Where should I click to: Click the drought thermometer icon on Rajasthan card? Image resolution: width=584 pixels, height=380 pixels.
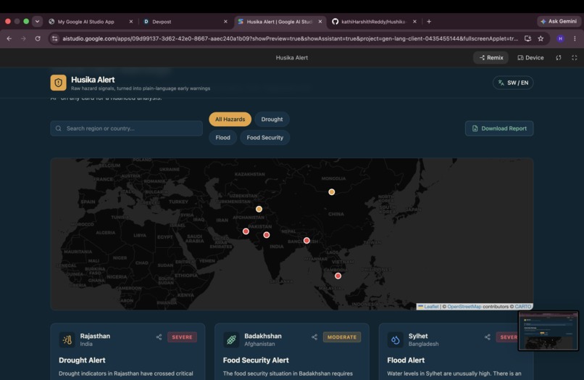pyautogui.click(x=67, y=339)
